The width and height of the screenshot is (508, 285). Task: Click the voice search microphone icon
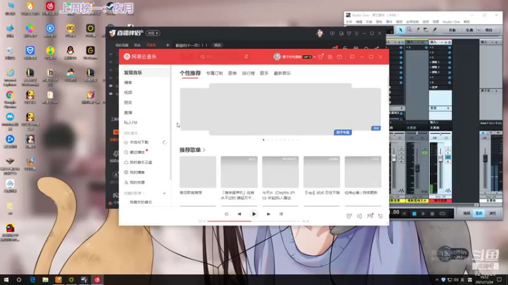246,57
